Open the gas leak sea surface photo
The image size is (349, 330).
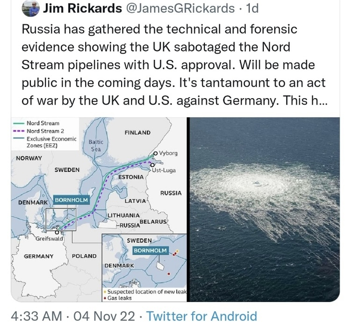pos(263,209)
